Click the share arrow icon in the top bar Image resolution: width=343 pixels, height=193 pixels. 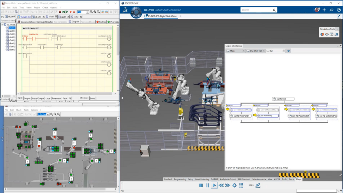(x=331, y=10)
